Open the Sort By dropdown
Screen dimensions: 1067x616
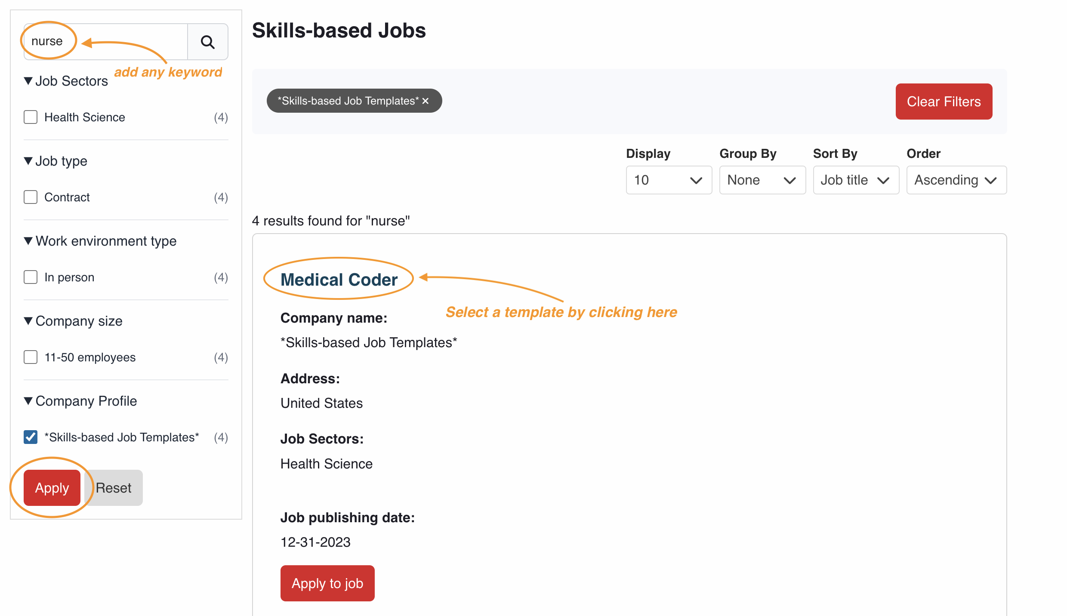[x=856, y=180]
